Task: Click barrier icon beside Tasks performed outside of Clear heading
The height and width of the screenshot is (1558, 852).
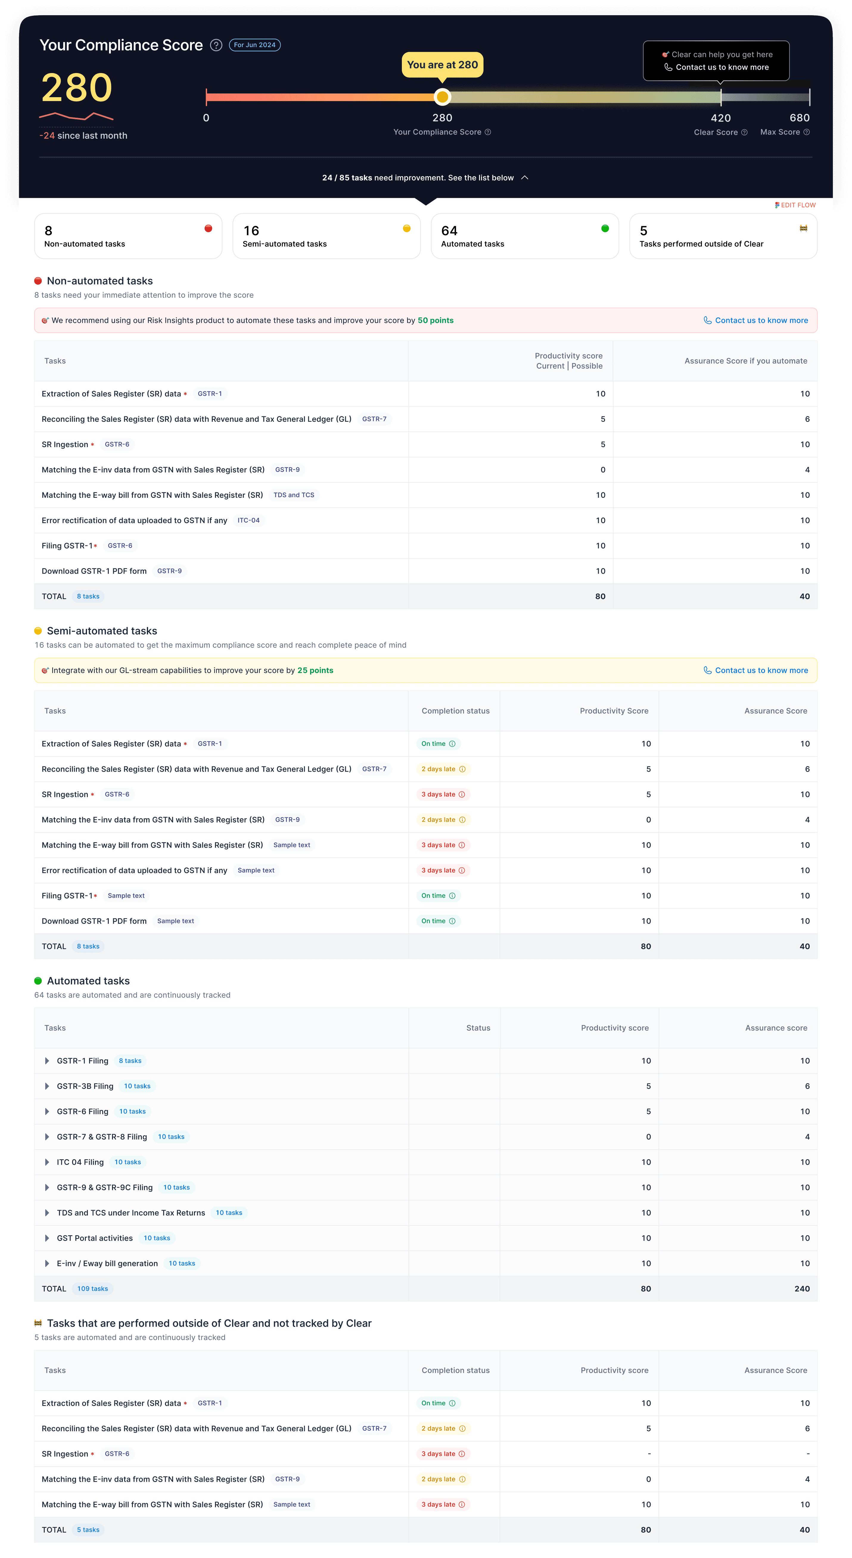Action: point(38,1324)
